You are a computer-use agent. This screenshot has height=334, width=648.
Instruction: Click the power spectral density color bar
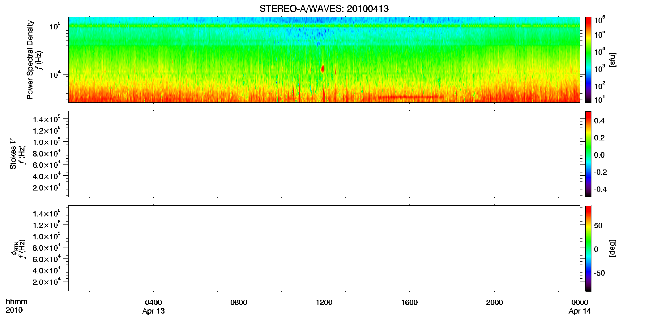pos(588,60)
